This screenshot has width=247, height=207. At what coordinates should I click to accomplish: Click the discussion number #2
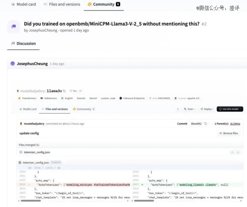(204, 24)
